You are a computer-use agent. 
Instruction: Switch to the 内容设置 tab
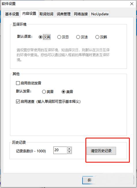[x=29, y=14]
